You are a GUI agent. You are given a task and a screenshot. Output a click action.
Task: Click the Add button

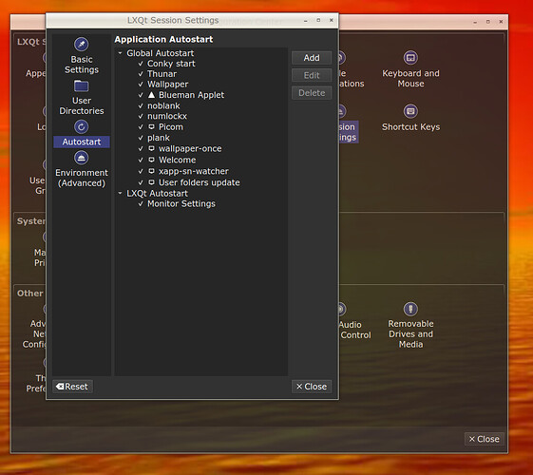point(312,58)
